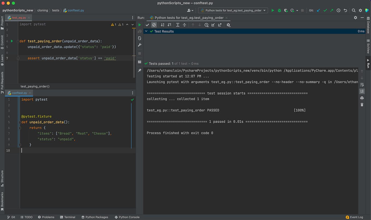Run tests with coverage
Screen dimensions: 371x220
tap(285, 10)
